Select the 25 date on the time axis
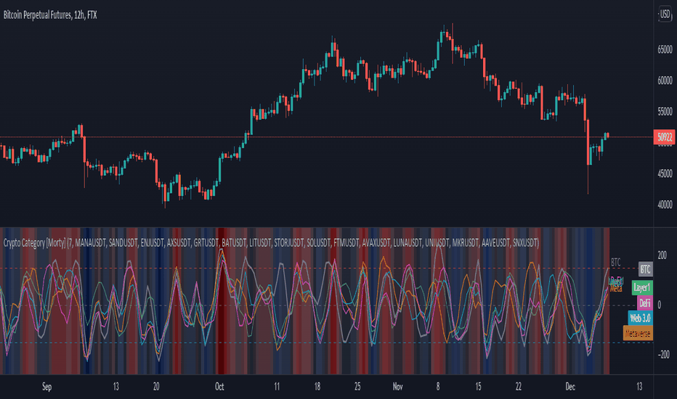Viewport: 677px width, 399px height. tap(357, 387)
